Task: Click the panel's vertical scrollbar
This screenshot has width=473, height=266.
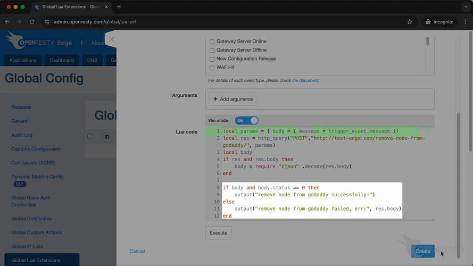Action: pyautogui.click(x=458, y=185)
